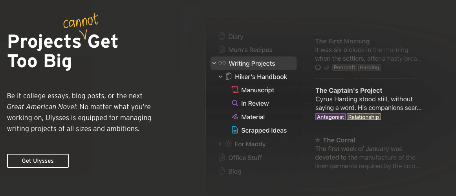Click the paperclip attachment icon on First Morning
The image size is (456, 196).
coord(326,67)
